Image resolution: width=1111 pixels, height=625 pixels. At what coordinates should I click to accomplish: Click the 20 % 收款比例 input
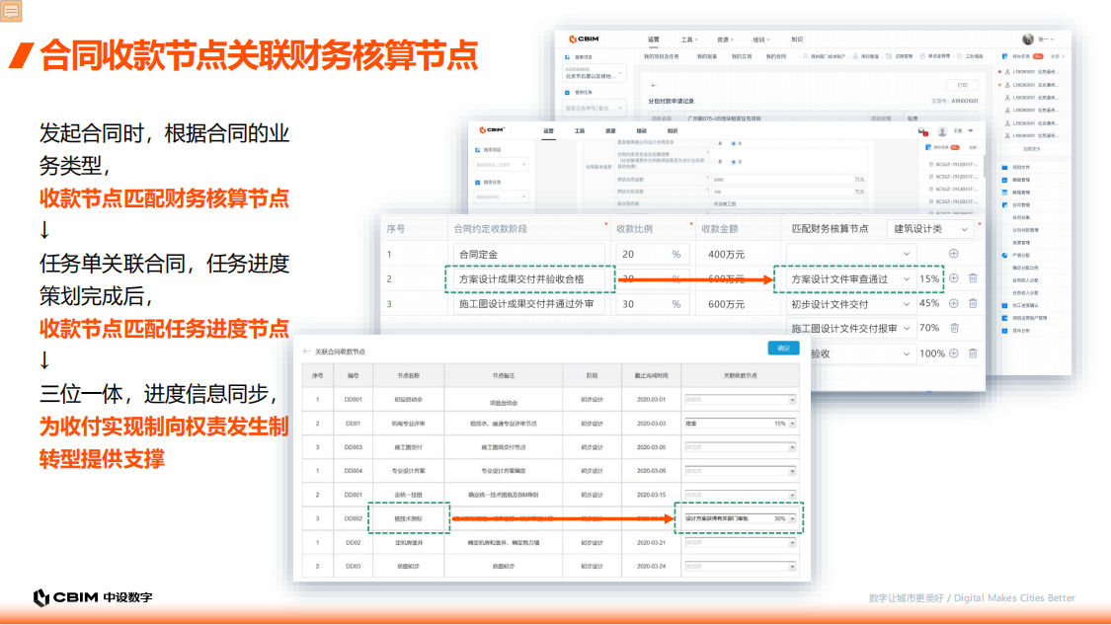pyautogui.click(x=653, y=254)
